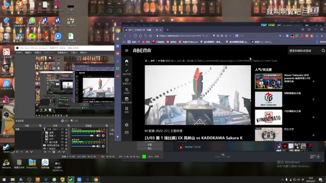Image resolution: width=326 pixels, height=183 pixels.
Task: Open browser home page button
Action: (x=140, y=36)
